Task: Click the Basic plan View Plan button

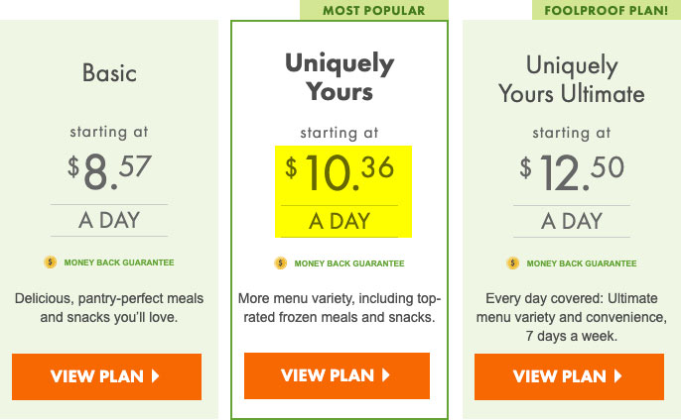Action: [x=106, y=376]
